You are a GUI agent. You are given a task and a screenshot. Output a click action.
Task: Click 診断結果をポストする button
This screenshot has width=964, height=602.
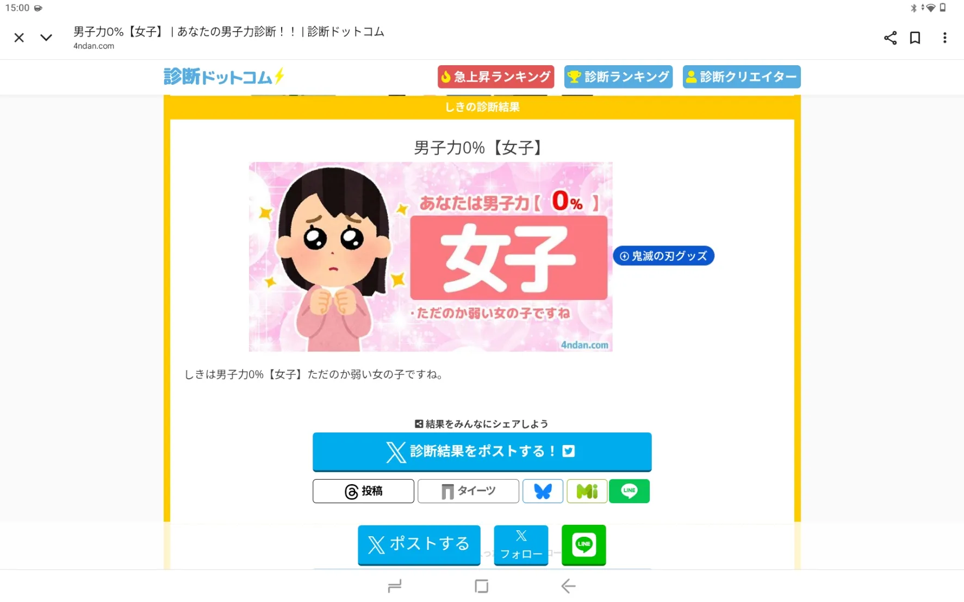tap(482, 451)
